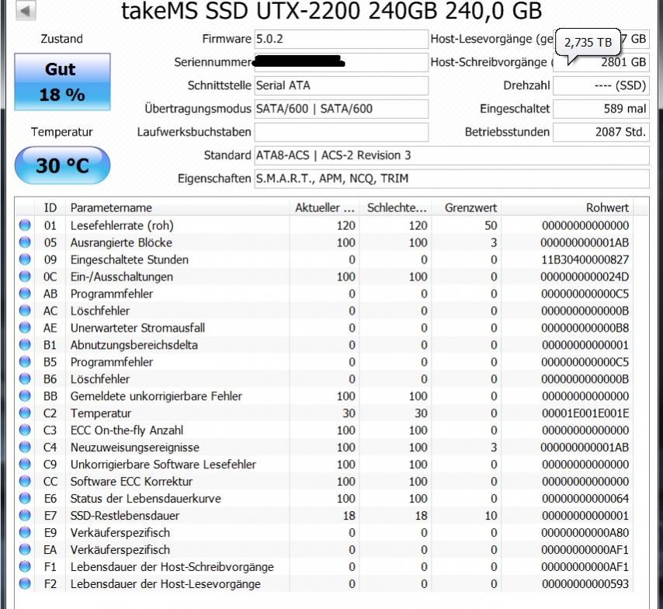Select the Drehzahl ---- (SSD) value
The image size is (663, 609).
point(601,85)
